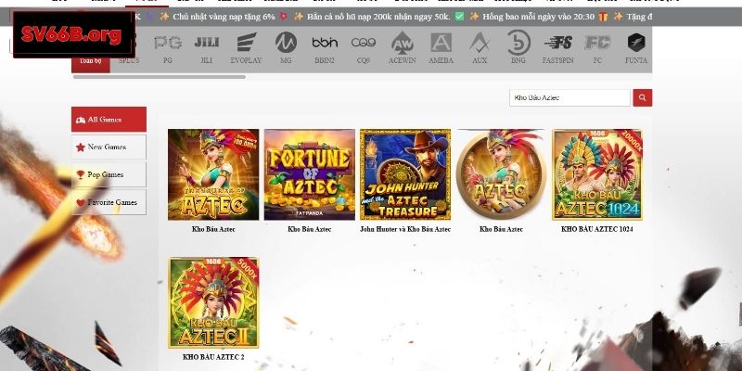Viewport: 742px width, 371px height.
Task: Launch John Hunter Aztec Treasure game
Action: [405, 174]
